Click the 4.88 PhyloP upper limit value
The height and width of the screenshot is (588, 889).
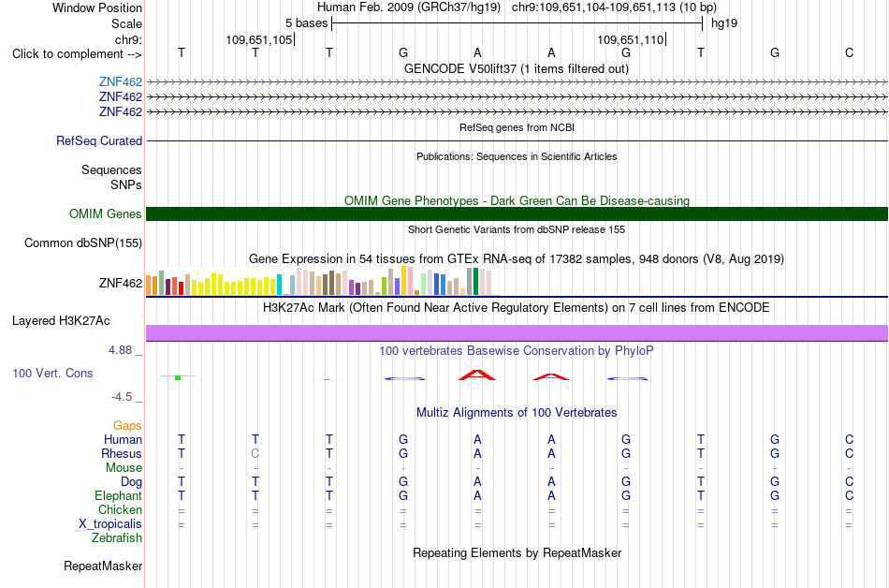(x=120, y=350)
